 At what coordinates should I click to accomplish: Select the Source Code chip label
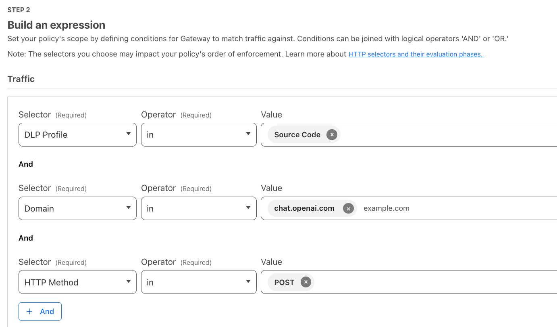coord(297,135)
